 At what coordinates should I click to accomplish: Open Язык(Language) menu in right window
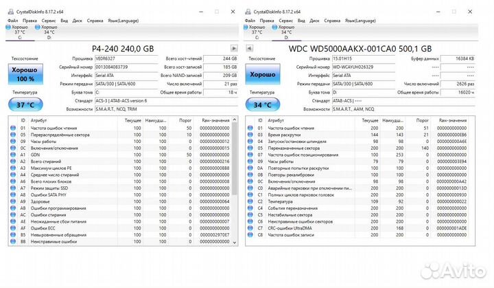click(360, 21)
